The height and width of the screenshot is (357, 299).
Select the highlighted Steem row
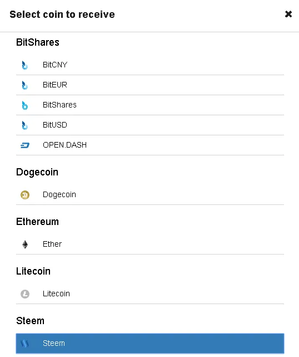pos(150,343)
